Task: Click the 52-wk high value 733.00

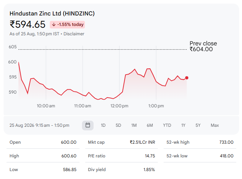Action: (x=226, y=142)
